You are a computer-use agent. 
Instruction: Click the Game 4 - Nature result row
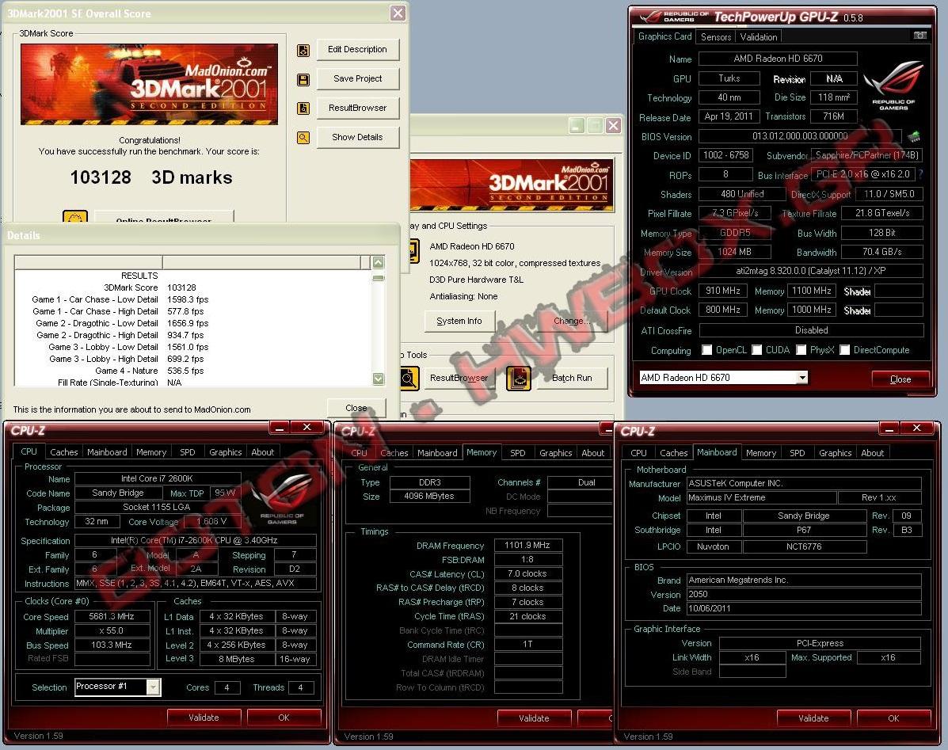193,371
